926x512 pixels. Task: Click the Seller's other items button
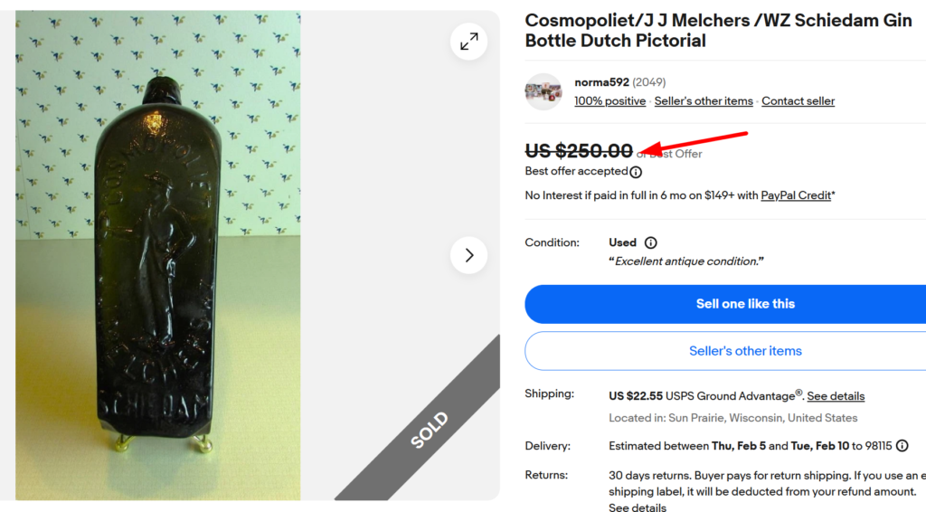point(725,351)
